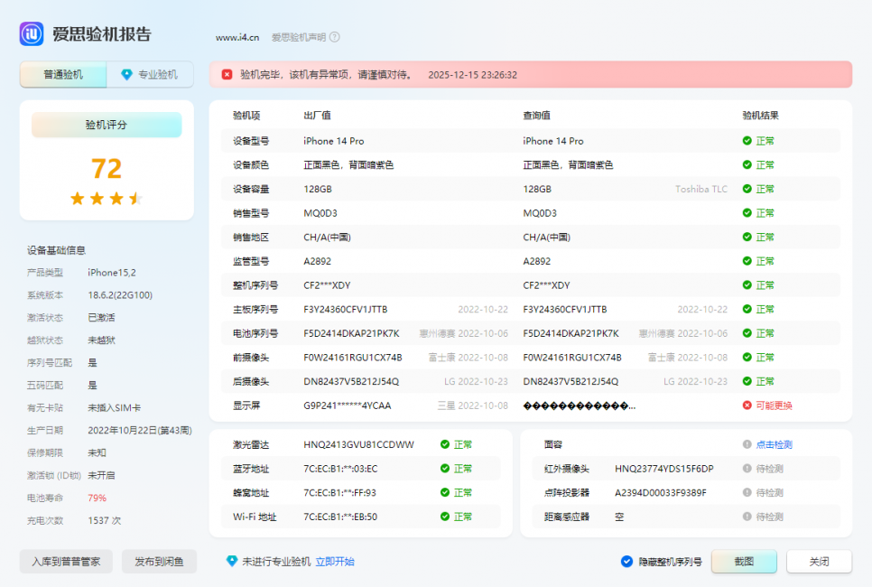Click diamond icon beside 未进行专业验机

coord(232,561)
